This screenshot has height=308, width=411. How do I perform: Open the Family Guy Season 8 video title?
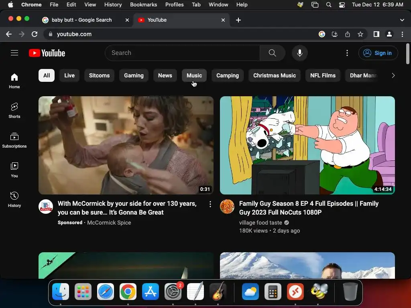point(309,208)
